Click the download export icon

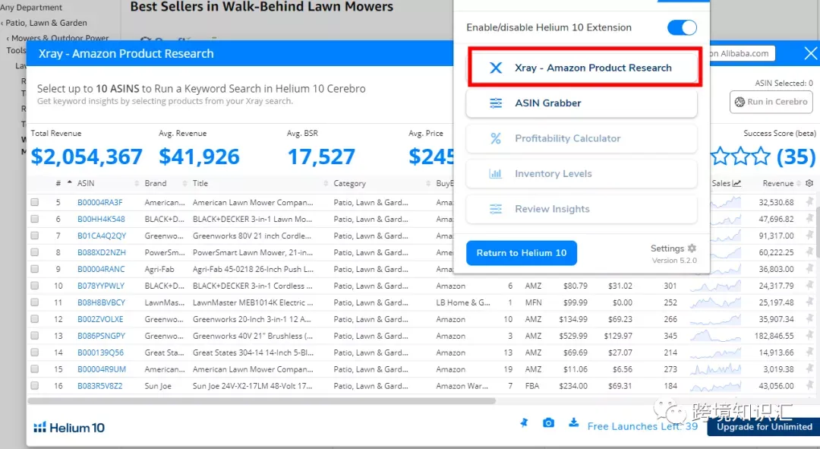(574, 422)
